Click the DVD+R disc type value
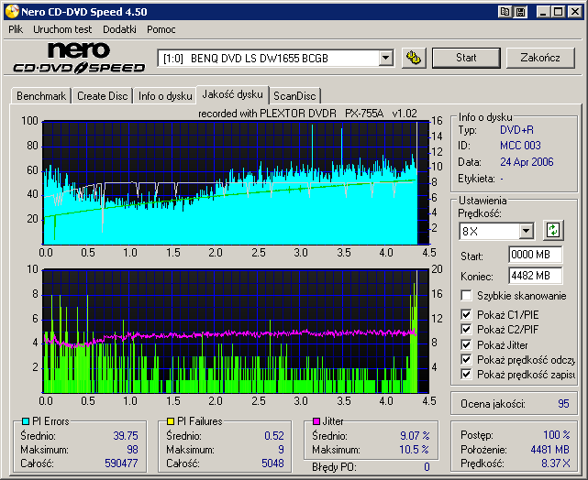The image size is (588, 480). [x=516, y=130]
